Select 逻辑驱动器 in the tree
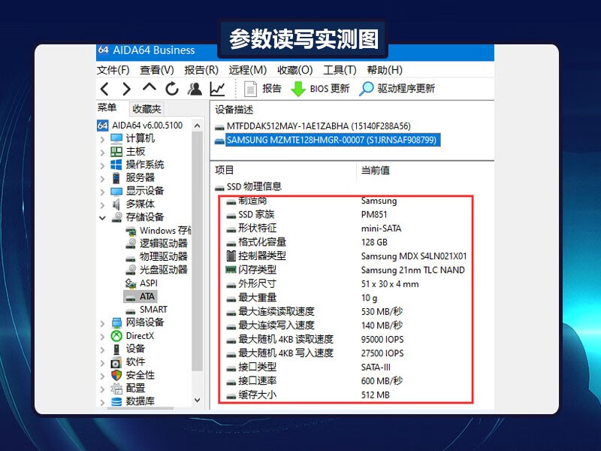 point(157,244)
